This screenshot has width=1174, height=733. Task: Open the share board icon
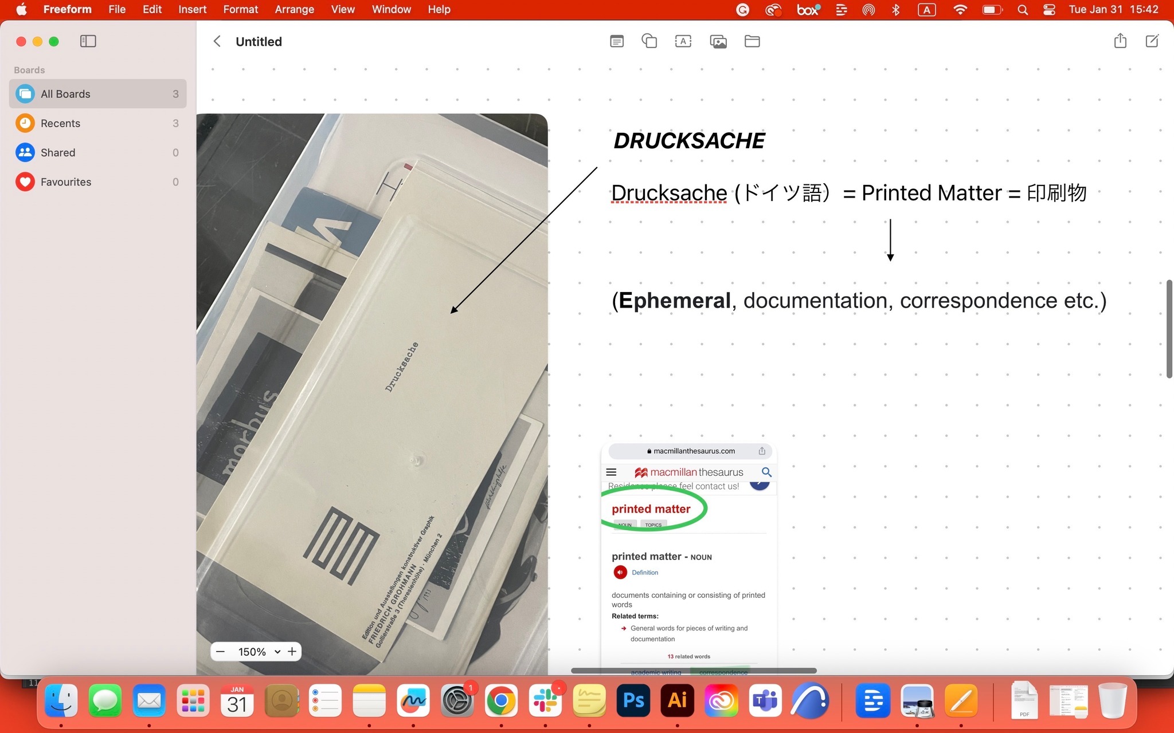[1120, 41]
